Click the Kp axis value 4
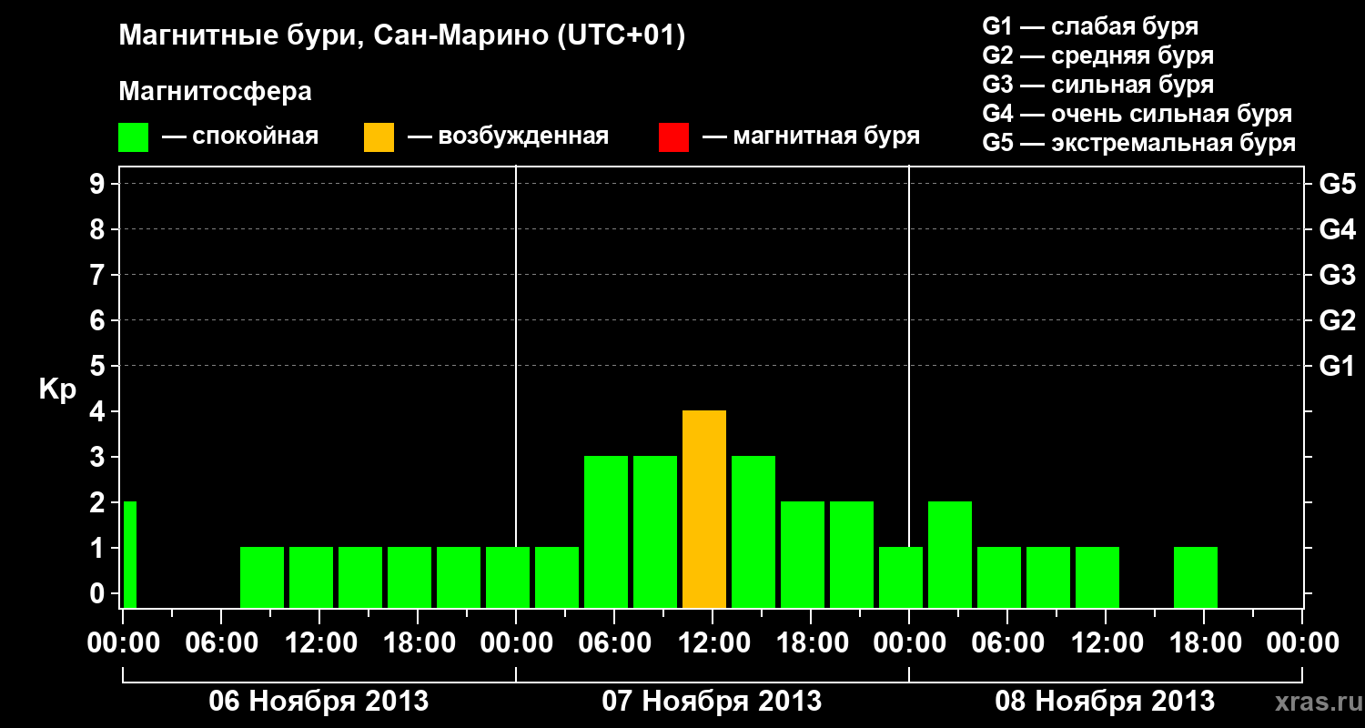This screenshot has width=1365, height=728. click(x=99, y=411)
